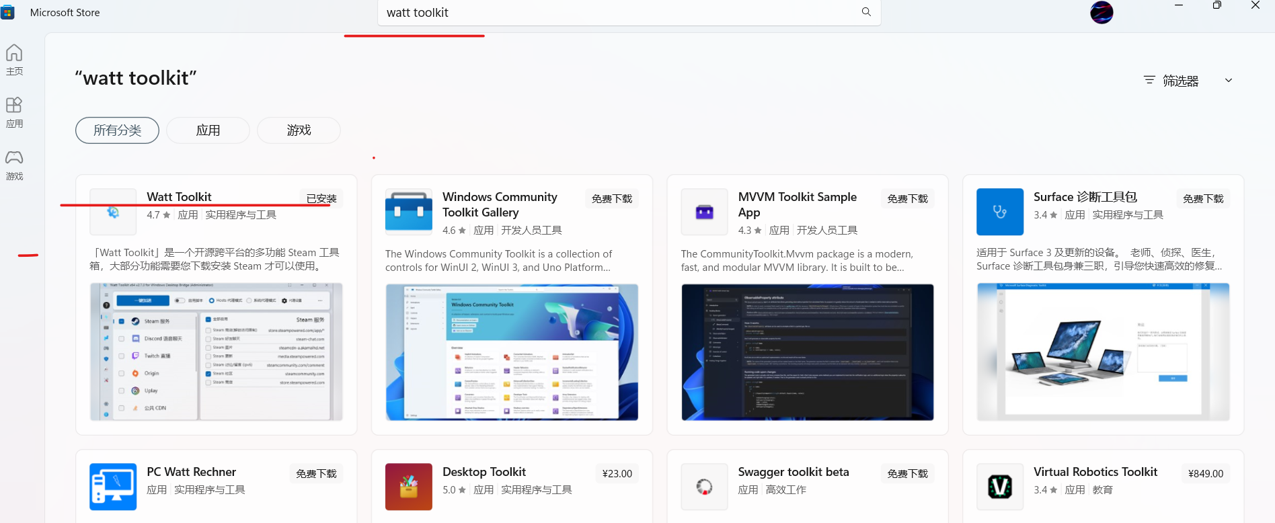Click the Desktop Toolkit app icon

pyautogui.click(x=409, y=487)
